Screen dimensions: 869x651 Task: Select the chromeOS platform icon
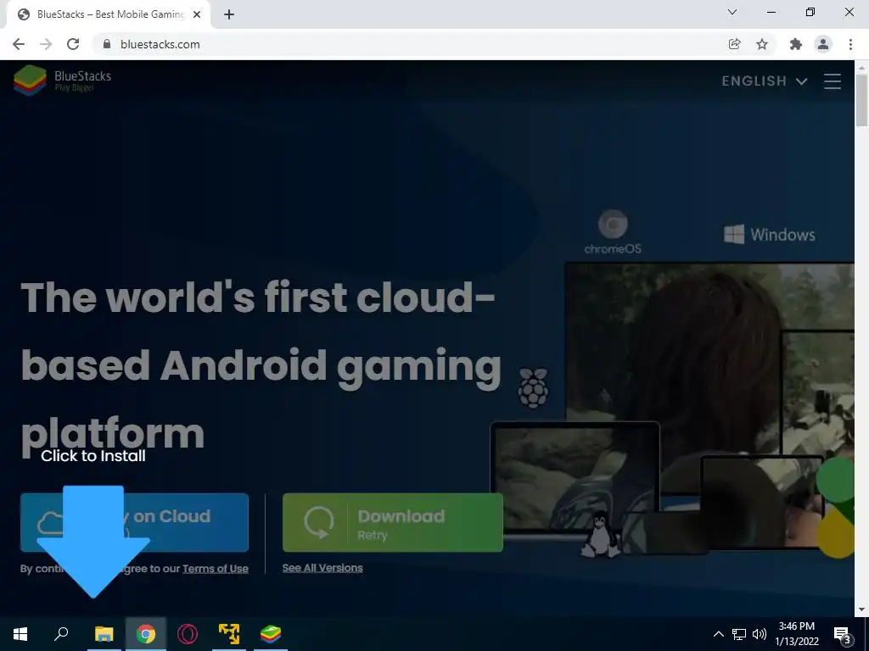click(x=613, y=231)
